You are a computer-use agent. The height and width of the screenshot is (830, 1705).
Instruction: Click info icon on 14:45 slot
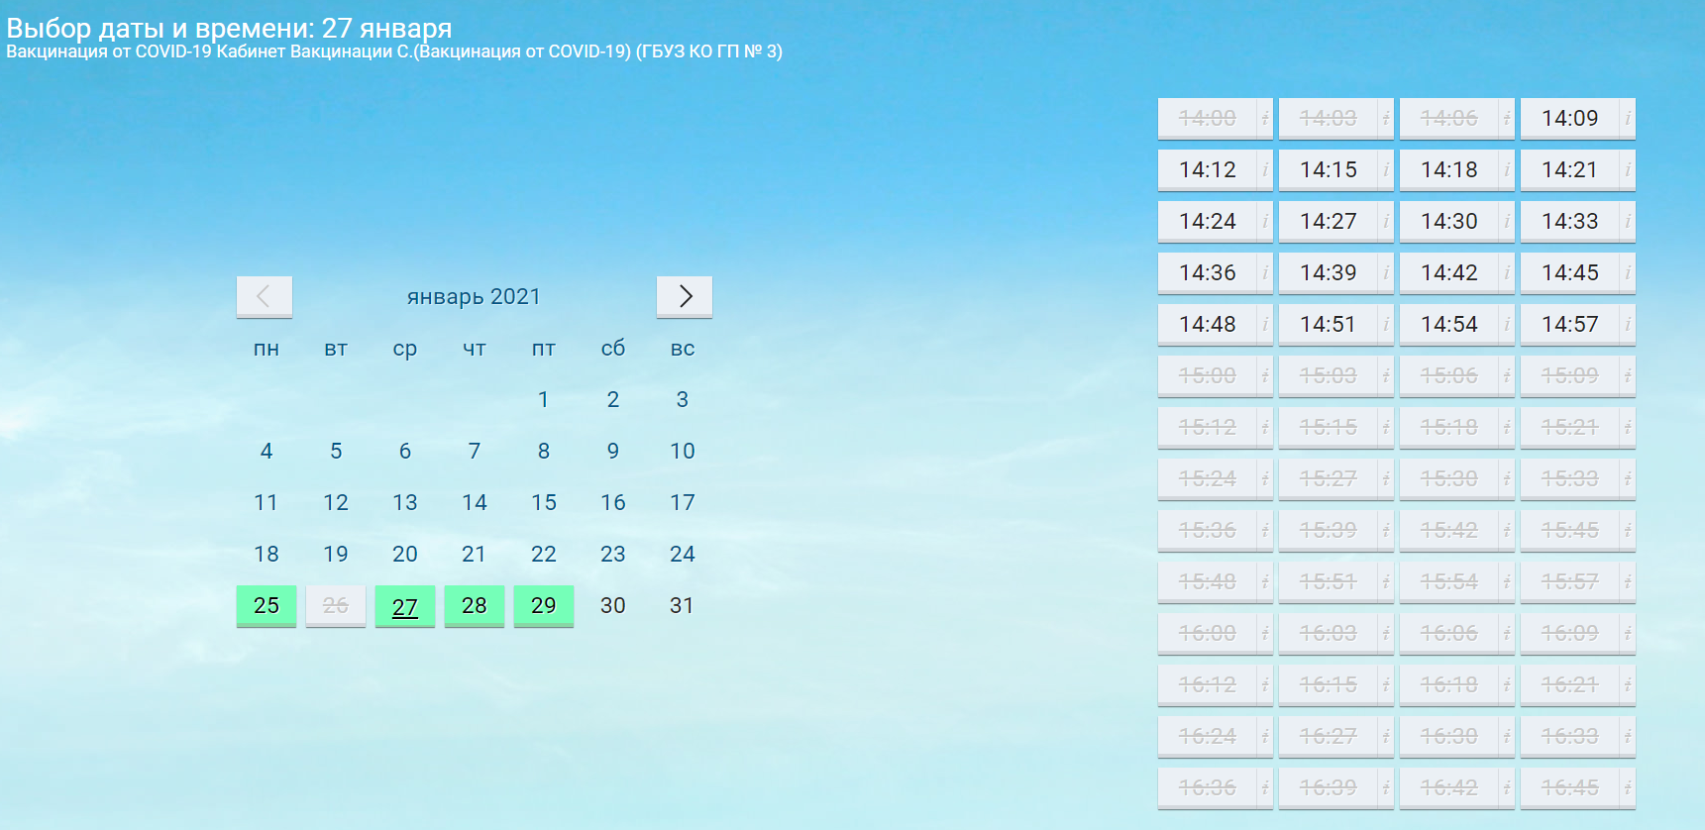1627,272
